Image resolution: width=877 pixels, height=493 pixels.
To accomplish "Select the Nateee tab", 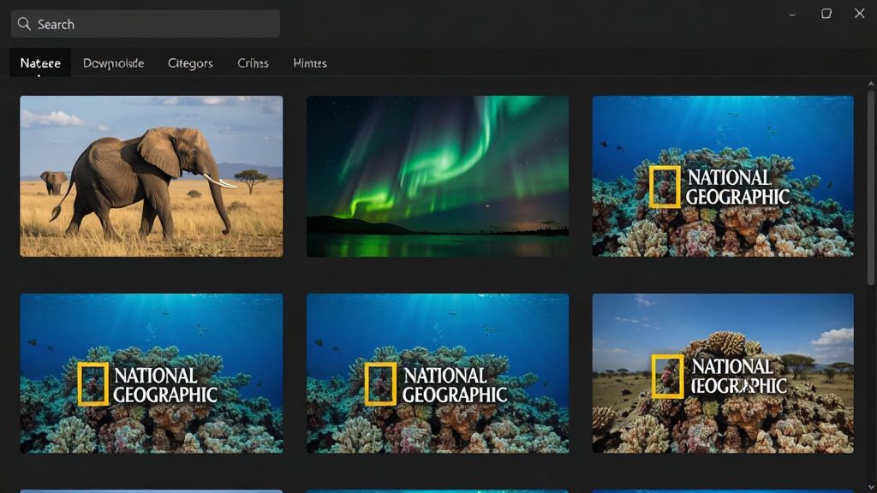I will (40, 62).
